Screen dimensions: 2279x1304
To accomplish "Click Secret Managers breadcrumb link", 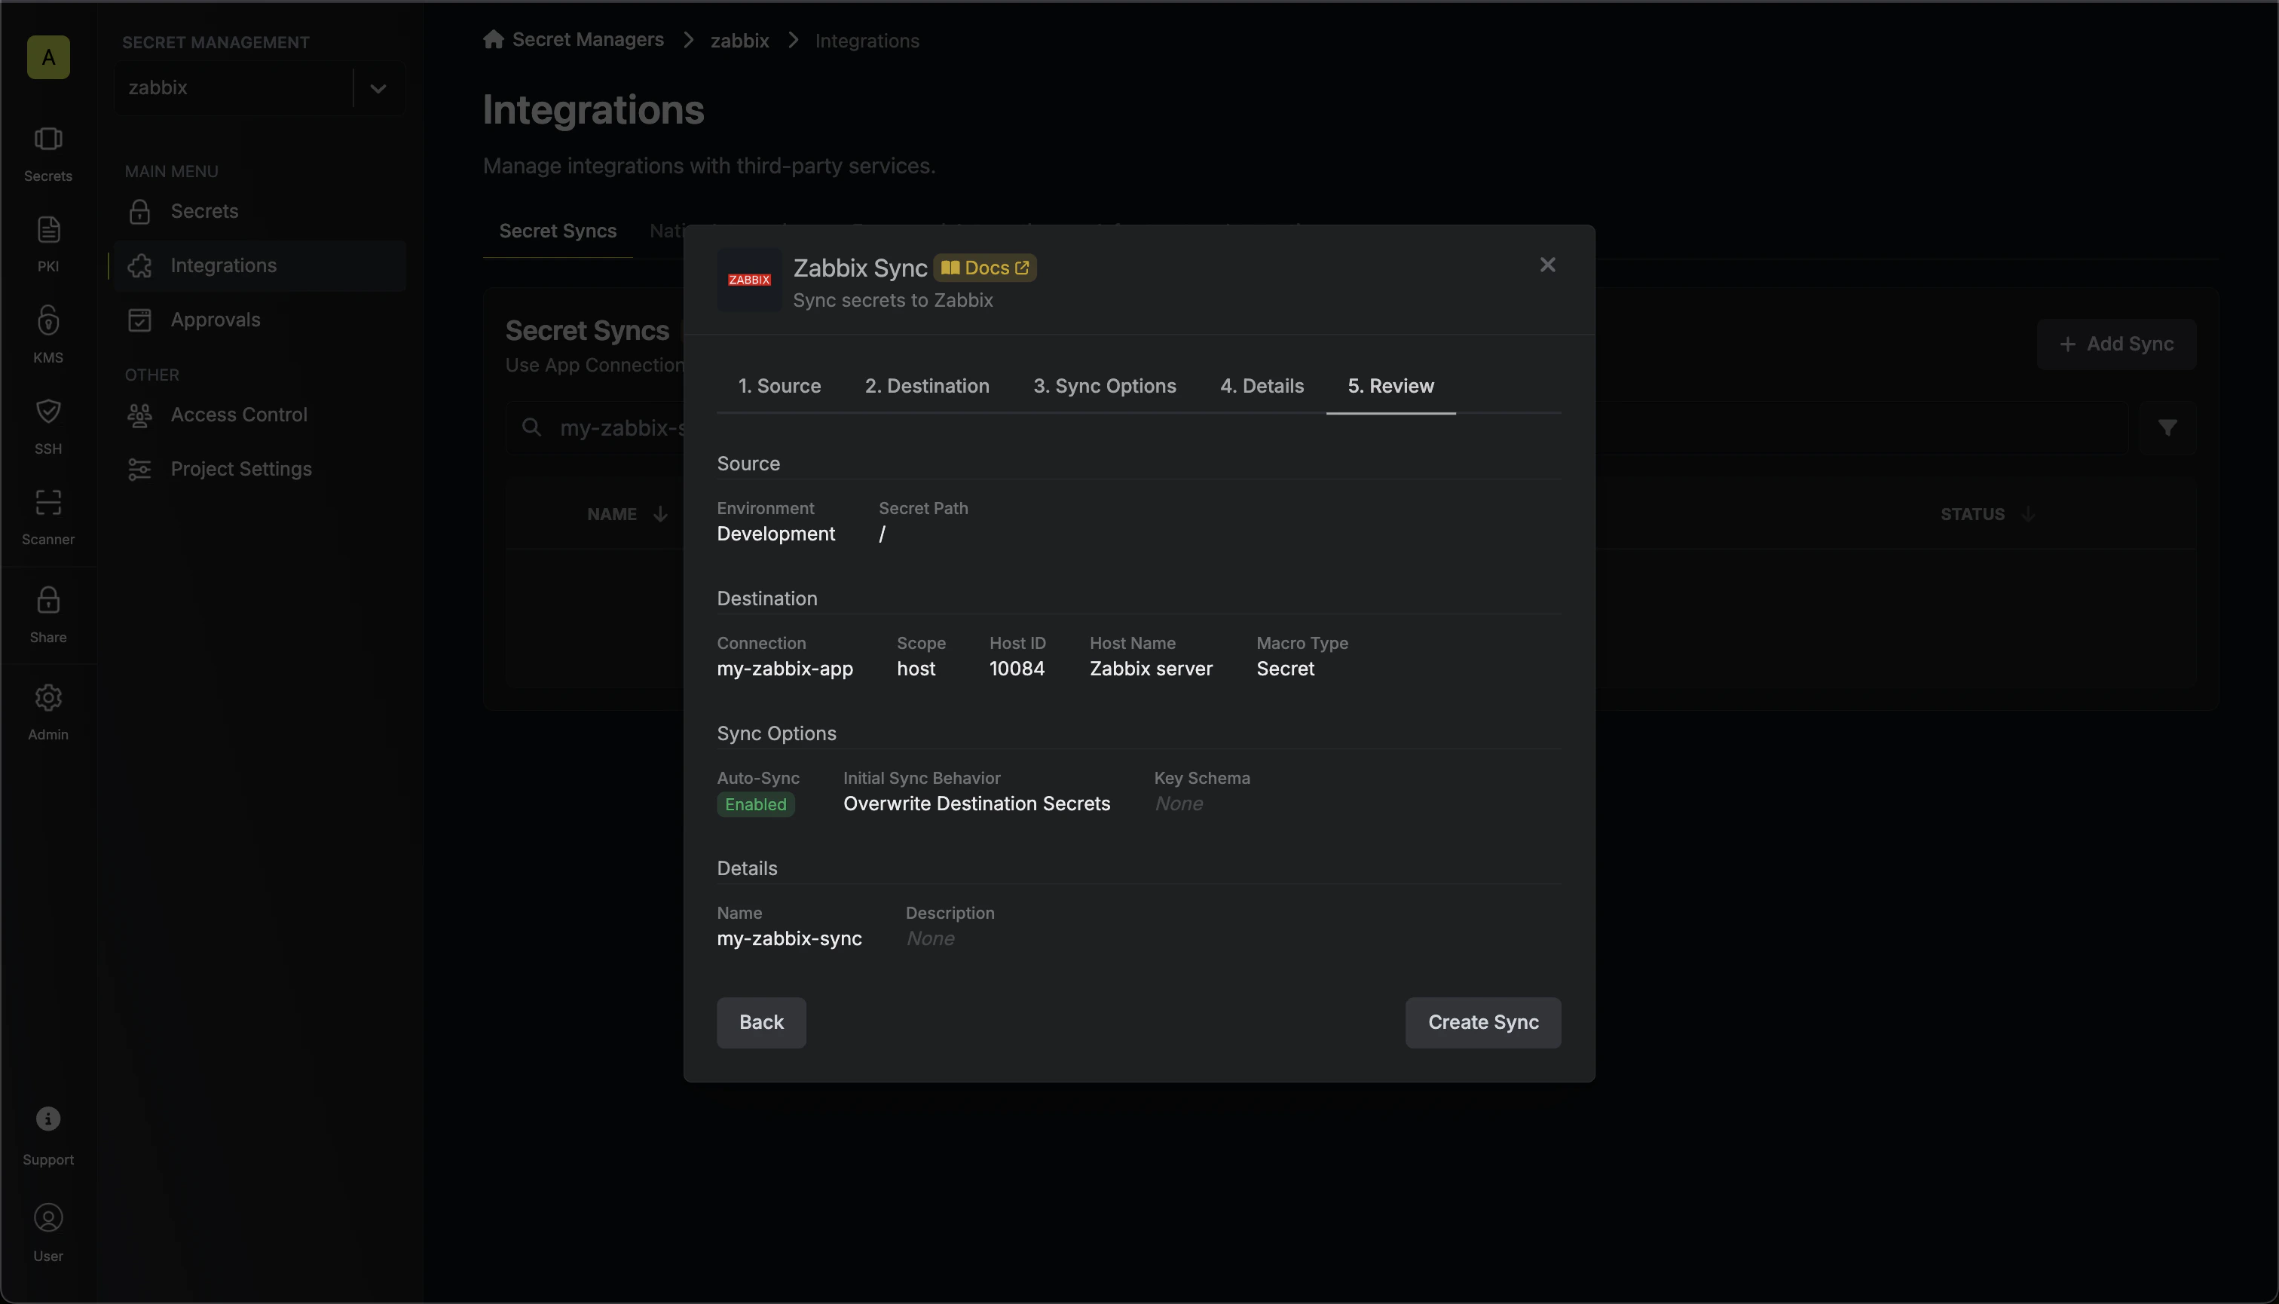I will point(587,40).
